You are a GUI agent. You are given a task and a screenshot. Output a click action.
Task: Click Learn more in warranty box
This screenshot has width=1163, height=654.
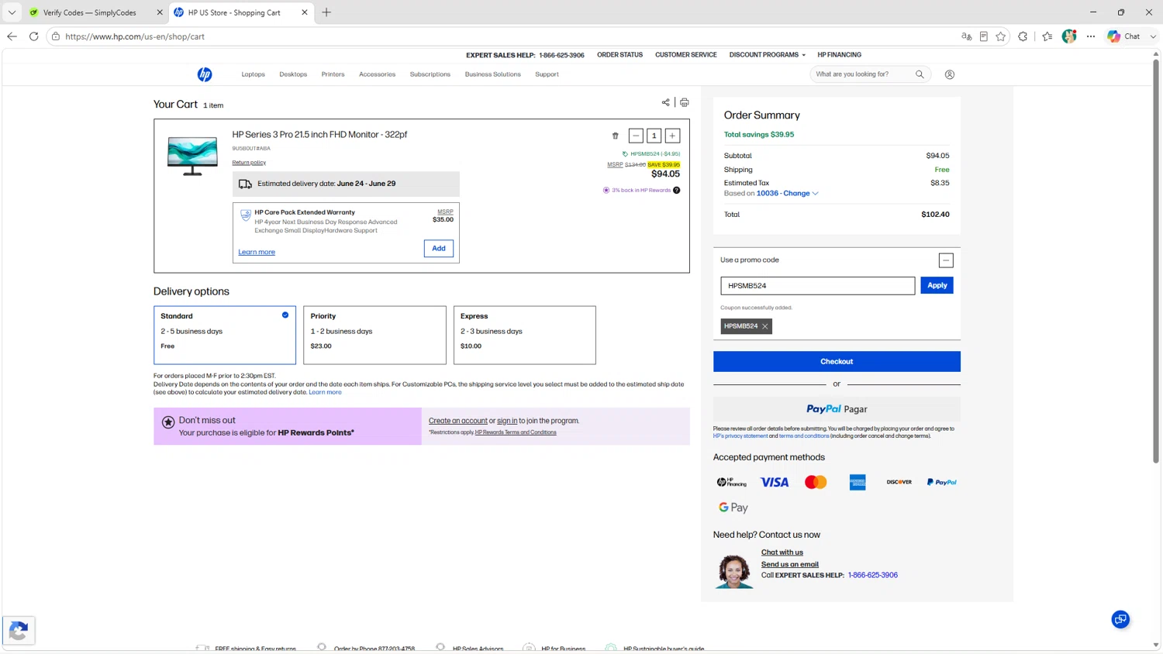click(257, 252)
